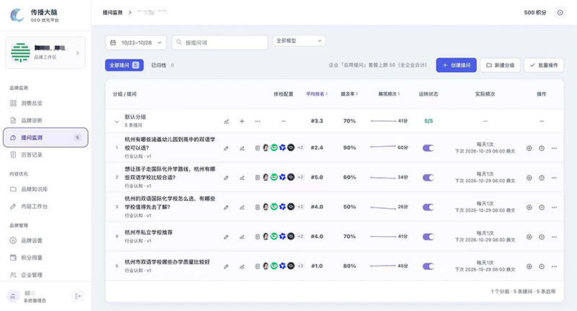Viewport: 577px width, 311px height.
Task: Add a question to the 默认分组 group
Action: 242,121
